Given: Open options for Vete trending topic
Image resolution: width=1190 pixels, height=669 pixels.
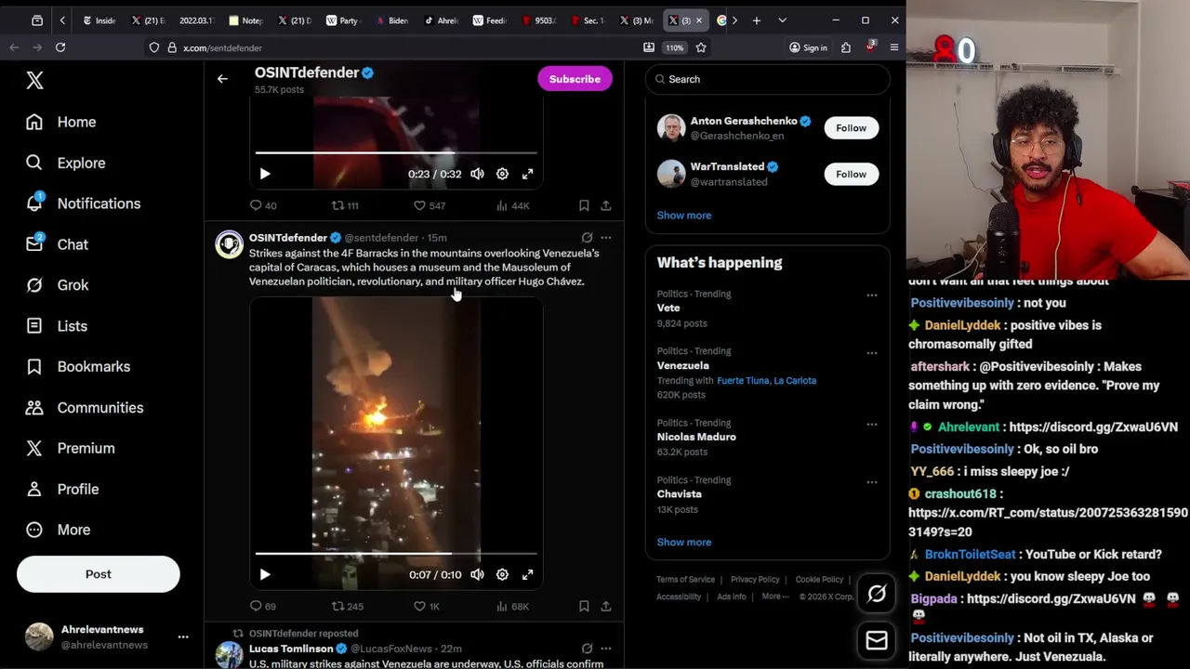Looking at the screenshot, I should 872,295.
